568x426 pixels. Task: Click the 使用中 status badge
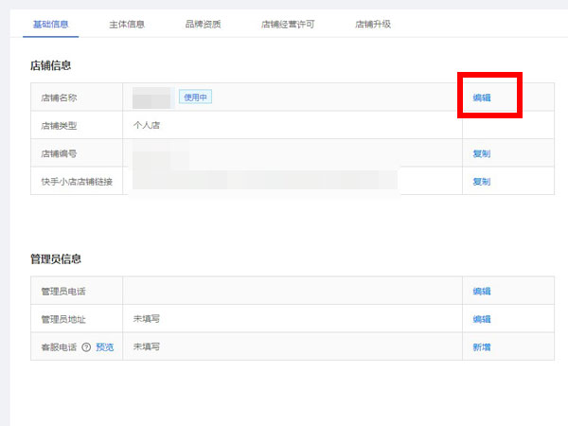pyautogui.click(x=195, y=98)
